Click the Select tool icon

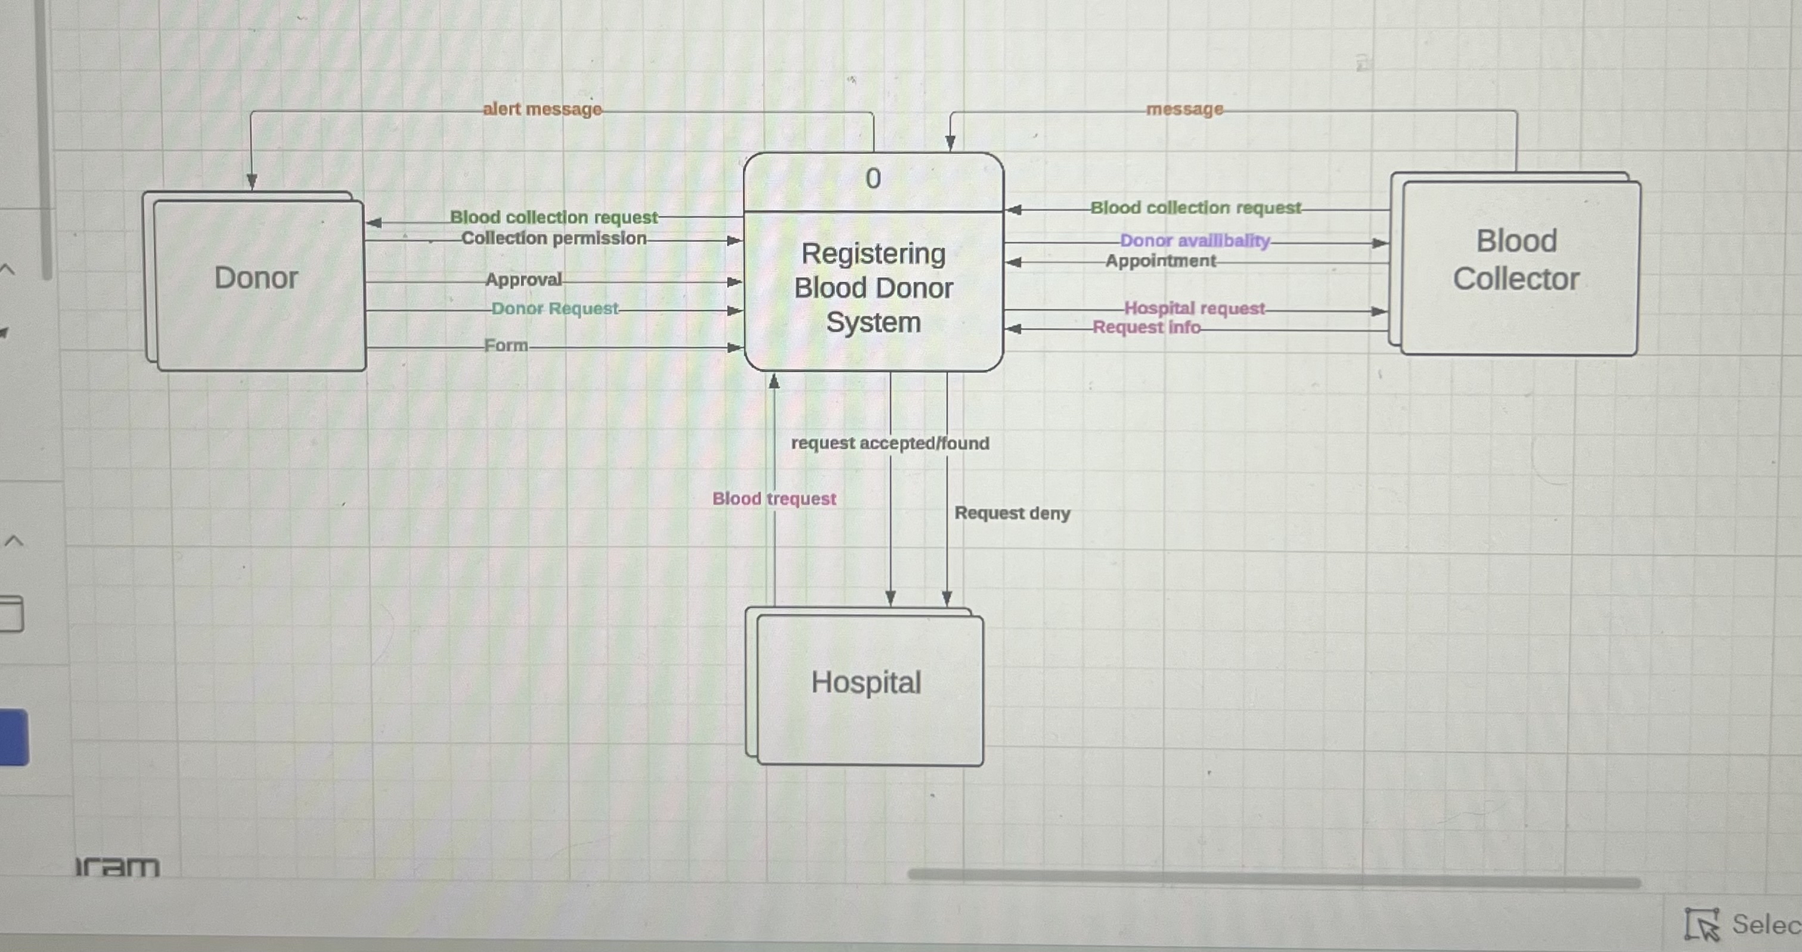tap(1701, 924)
